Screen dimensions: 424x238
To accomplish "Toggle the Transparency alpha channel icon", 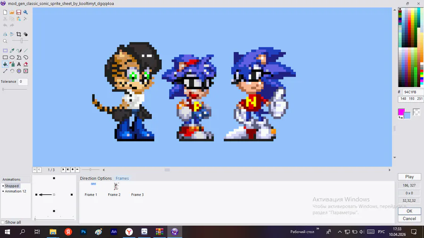I will click(x=25, y=34).
